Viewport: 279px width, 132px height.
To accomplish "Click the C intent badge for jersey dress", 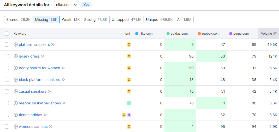I will click(129, 56).
